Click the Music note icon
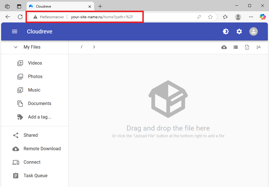The height and width of the screenshot is (187, 269). point(20,90)
